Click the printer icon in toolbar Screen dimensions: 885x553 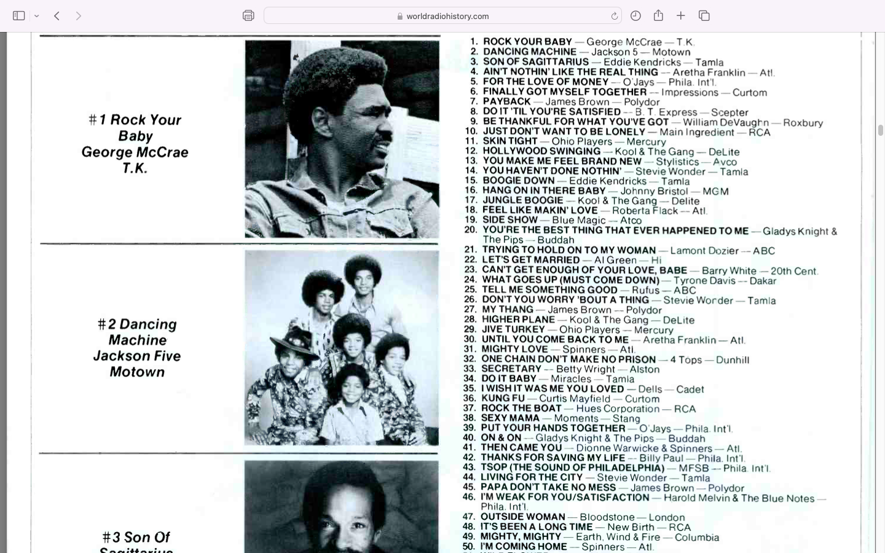click(x=248, y=16)
